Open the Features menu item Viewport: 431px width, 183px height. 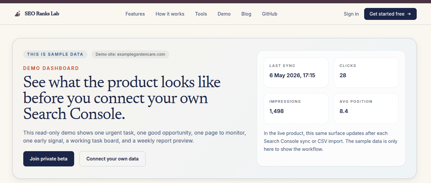tap(135, 14)
